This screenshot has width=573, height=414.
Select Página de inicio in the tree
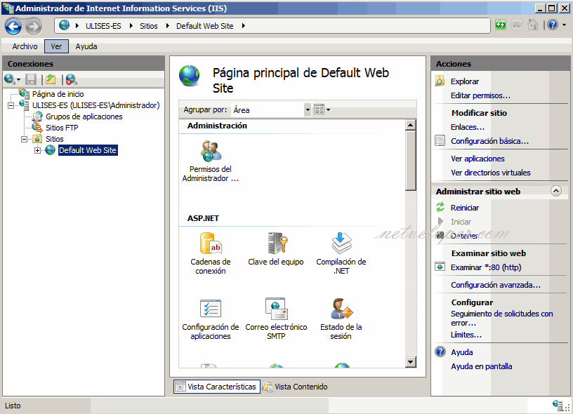(x=58, y=94)
